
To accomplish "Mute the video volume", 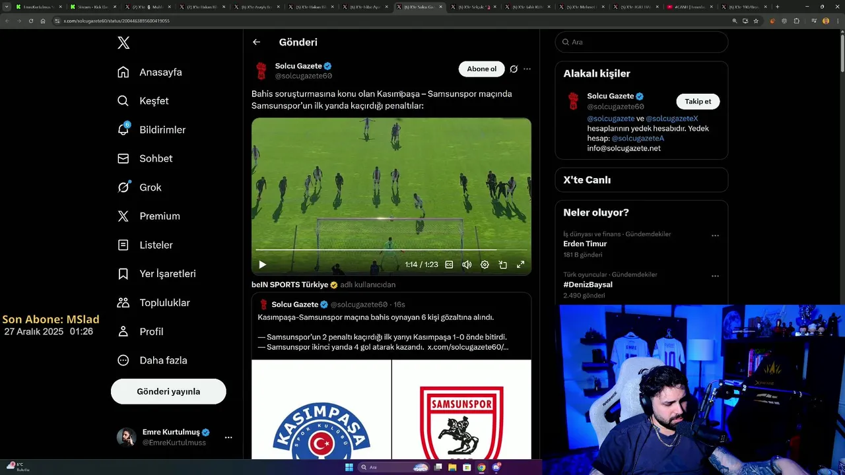I will coord(467,265).
